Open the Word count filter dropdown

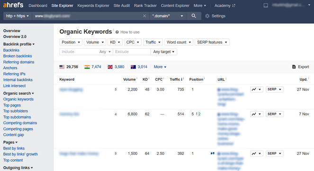click(179, 42)
